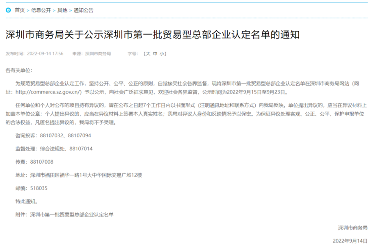The width and height of the screenshot is (373, 246).
Task: Open 其他 breadcrumb link
Action: pyautogui.click(x=62, y=10)
